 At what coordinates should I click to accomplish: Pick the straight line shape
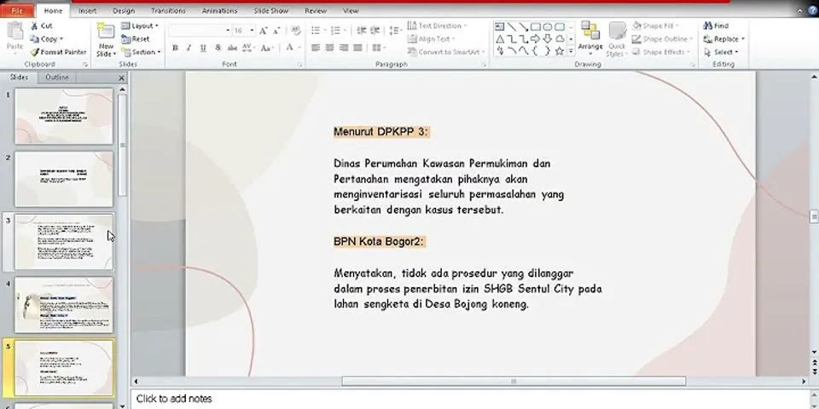pyautogui.click(x=512, y=26)
